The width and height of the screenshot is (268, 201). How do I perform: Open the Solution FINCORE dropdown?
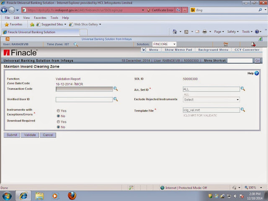[164, 44]
